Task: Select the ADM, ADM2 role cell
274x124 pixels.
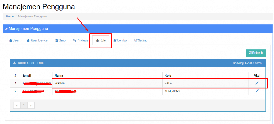Action: click(205, 91)
